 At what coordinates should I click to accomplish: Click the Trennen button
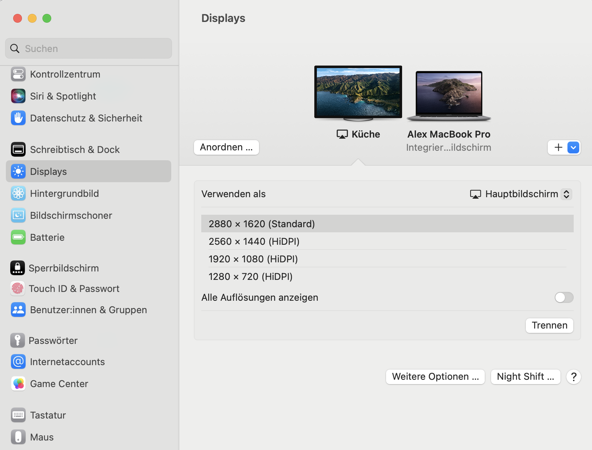549,325
